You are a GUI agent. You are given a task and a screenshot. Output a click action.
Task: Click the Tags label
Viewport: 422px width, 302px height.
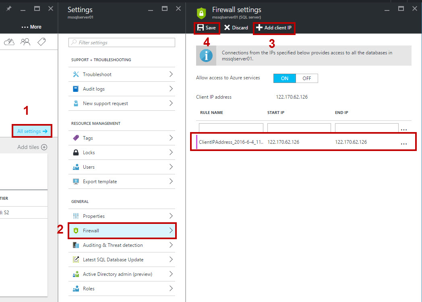click(x=88, y=138)
